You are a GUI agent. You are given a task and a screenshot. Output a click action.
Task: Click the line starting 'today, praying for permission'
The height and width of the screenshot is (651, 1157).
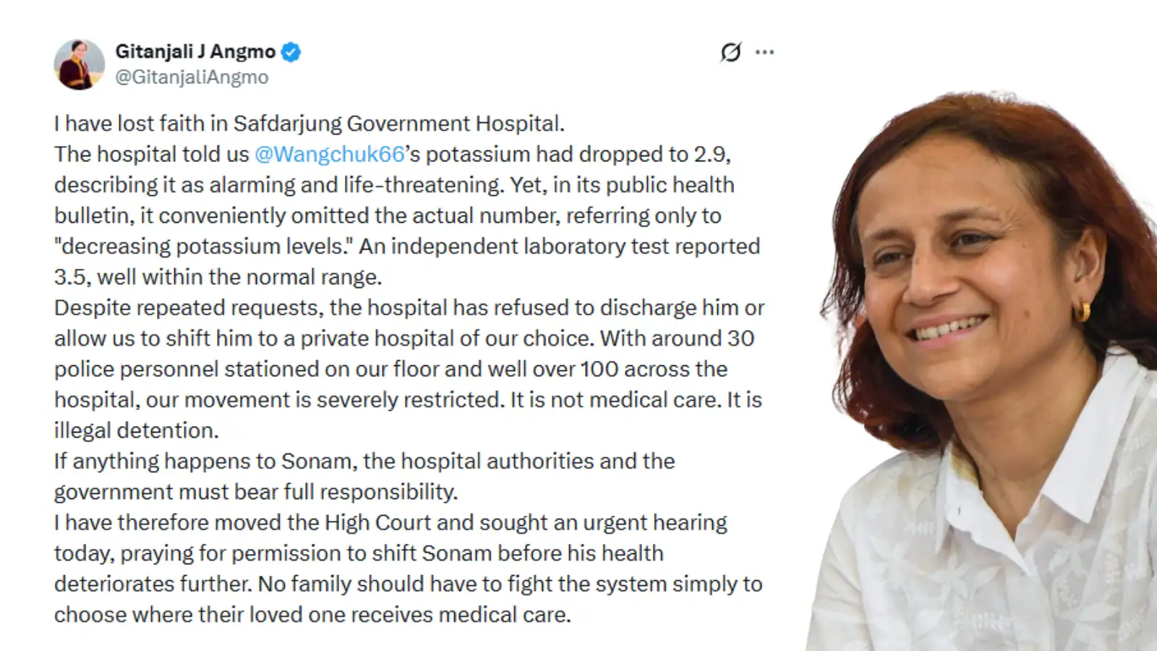click(359, 554)
